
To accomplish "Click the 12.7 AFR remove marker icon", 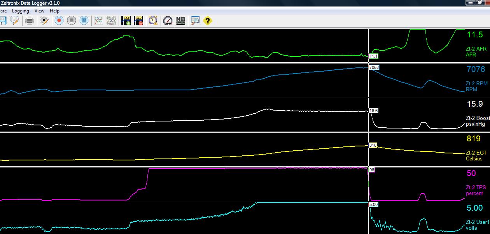I will [139, 20].
